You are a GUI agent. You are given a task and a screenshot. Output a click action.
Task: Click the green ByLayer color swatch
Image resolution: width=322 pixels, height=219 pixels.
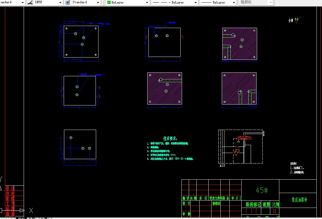109,2
